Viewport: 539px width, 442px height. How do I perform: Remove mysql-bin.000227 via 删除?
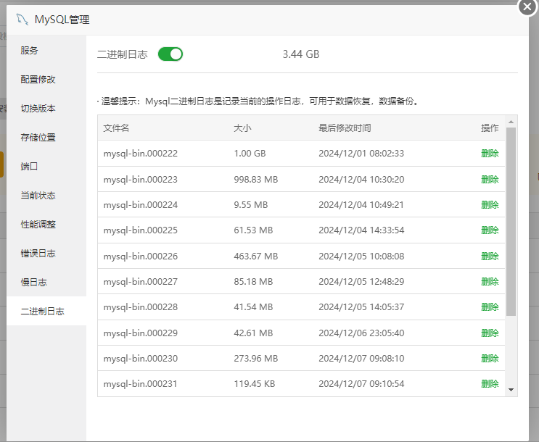coord(490,282)
